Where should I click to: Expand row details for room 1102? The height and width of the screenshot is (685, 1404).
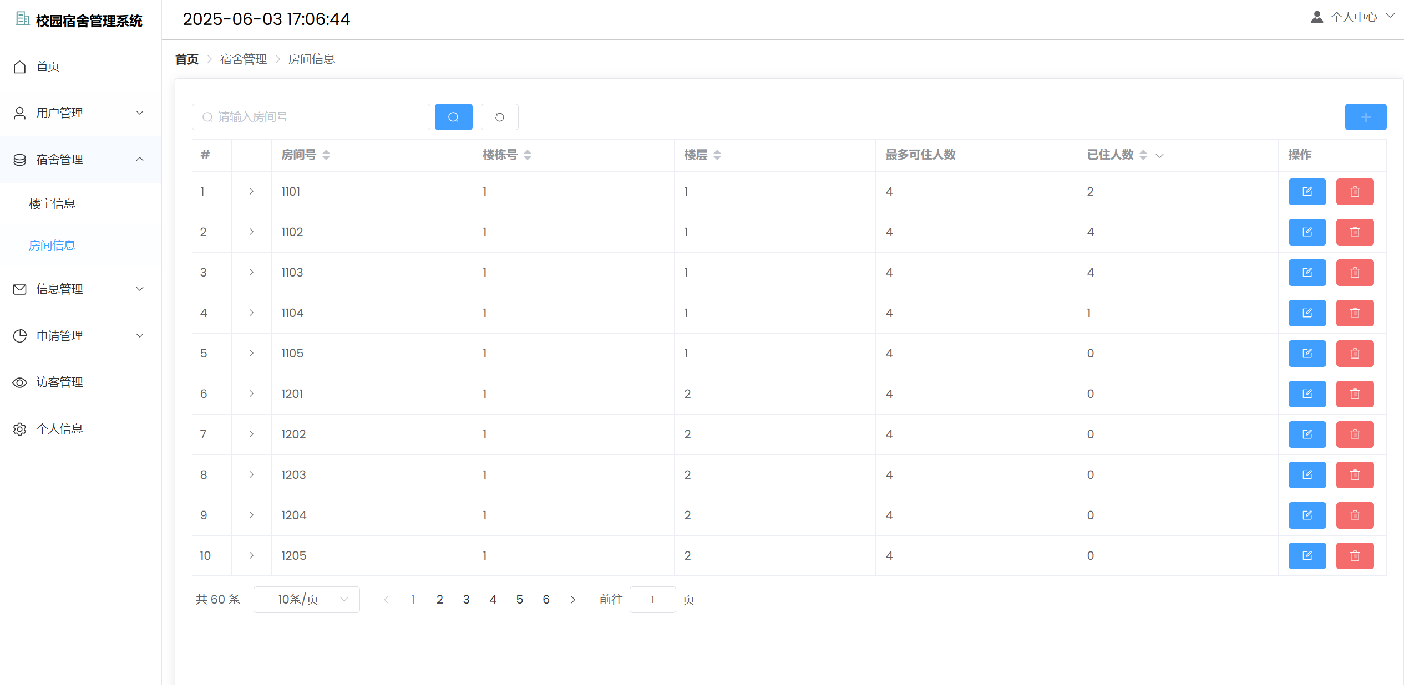coord(251,232)
